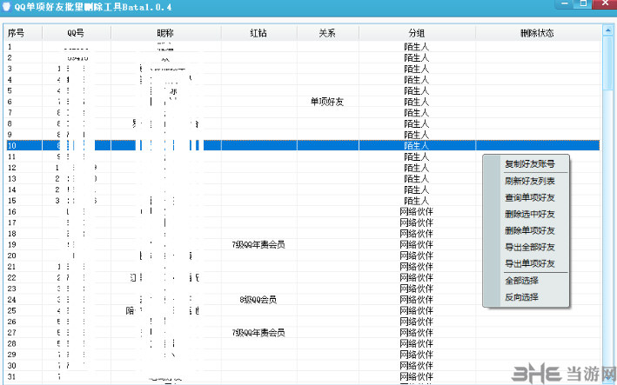Select the row showing 单项好友 relation
This screenshot has width=617, height=385.
coord(327,102)
